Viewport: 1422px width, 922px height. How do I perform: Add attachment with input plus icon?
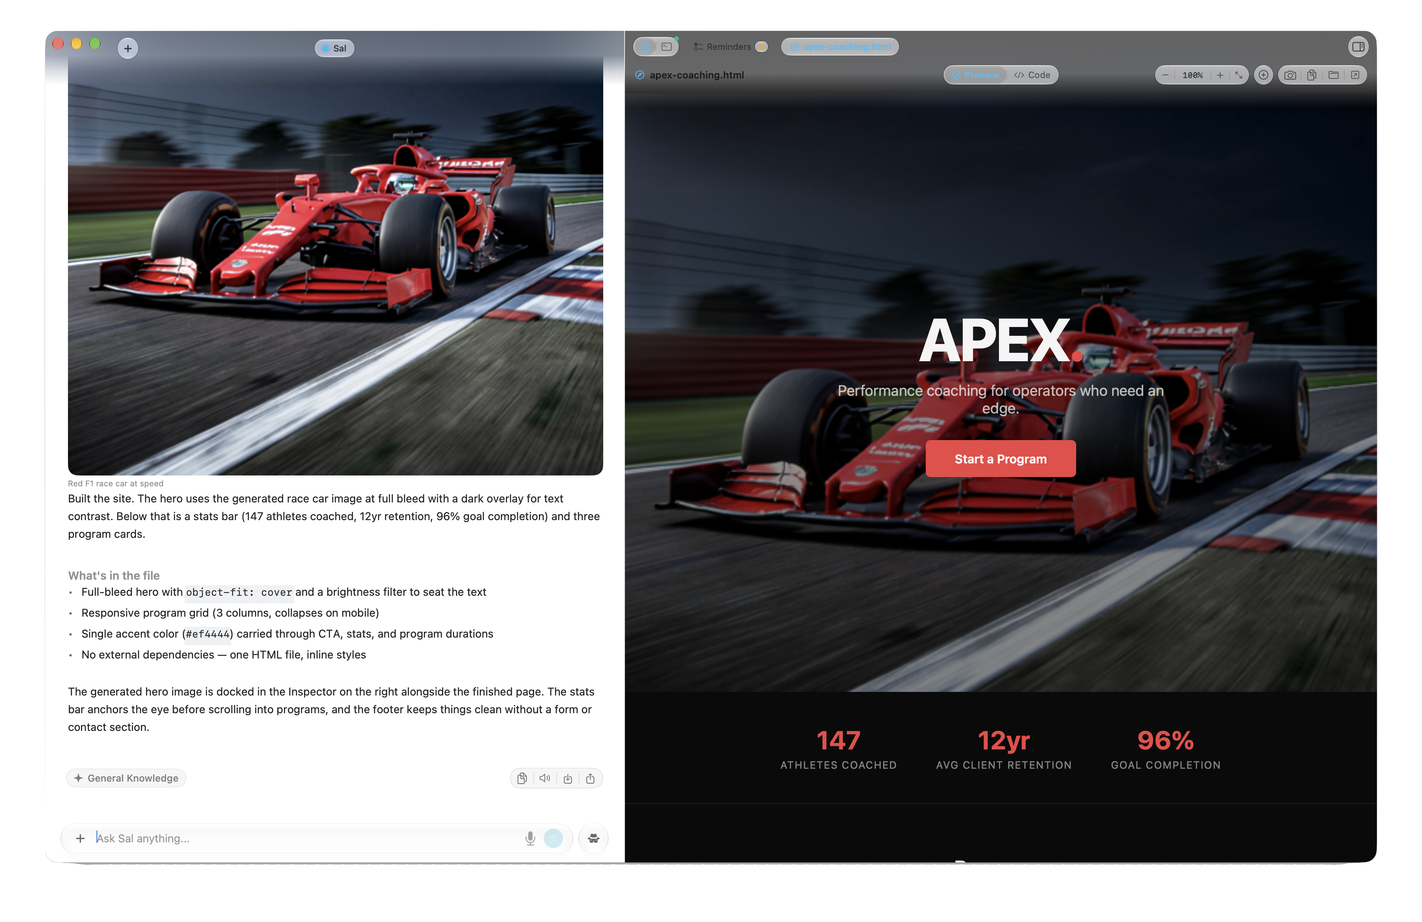pyautogui.click(x=80, y=838)
